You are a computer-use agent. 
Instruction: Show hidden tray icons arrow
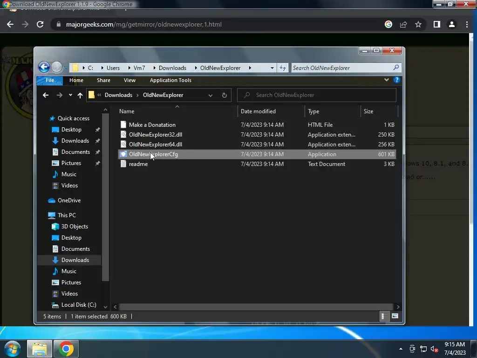401,349
